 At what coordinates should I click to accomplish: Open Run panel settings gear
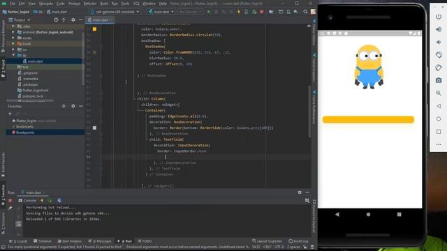tap(300, 192)
